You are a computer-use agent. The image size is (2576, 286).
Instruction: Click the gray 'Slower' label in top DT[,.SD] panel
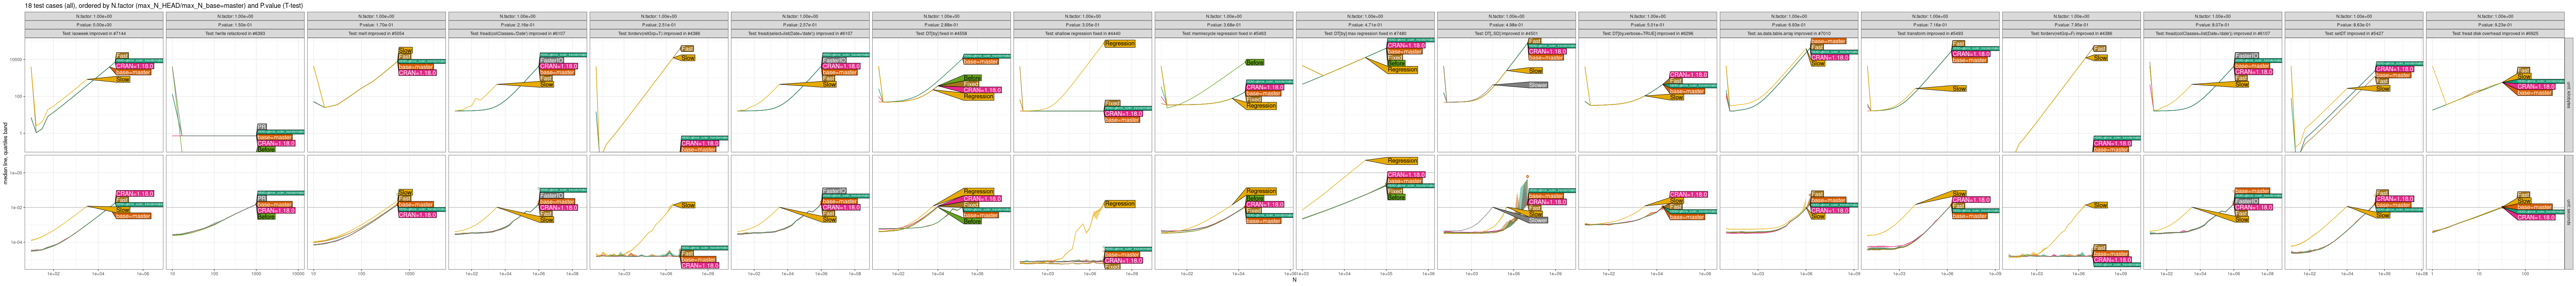click(x=1537, y=85)
